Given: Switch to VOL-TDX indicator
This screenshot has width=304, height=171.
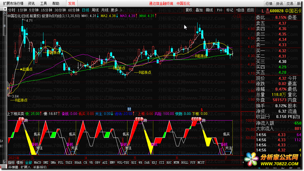Looking at the screenshot, I should click(123, 163).
